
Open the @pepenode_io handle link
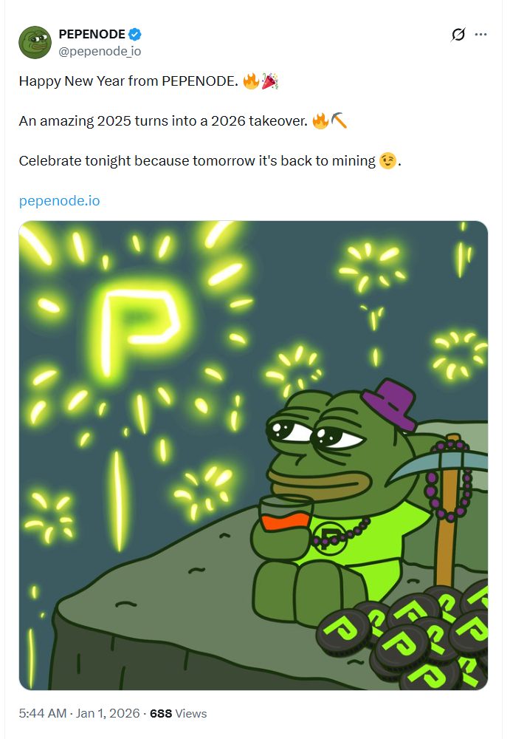pyautogui.click(x=100, y=51)
